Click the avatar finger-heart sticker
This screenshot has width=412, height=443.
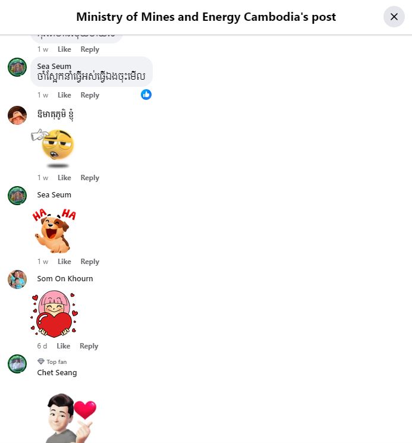71,417
